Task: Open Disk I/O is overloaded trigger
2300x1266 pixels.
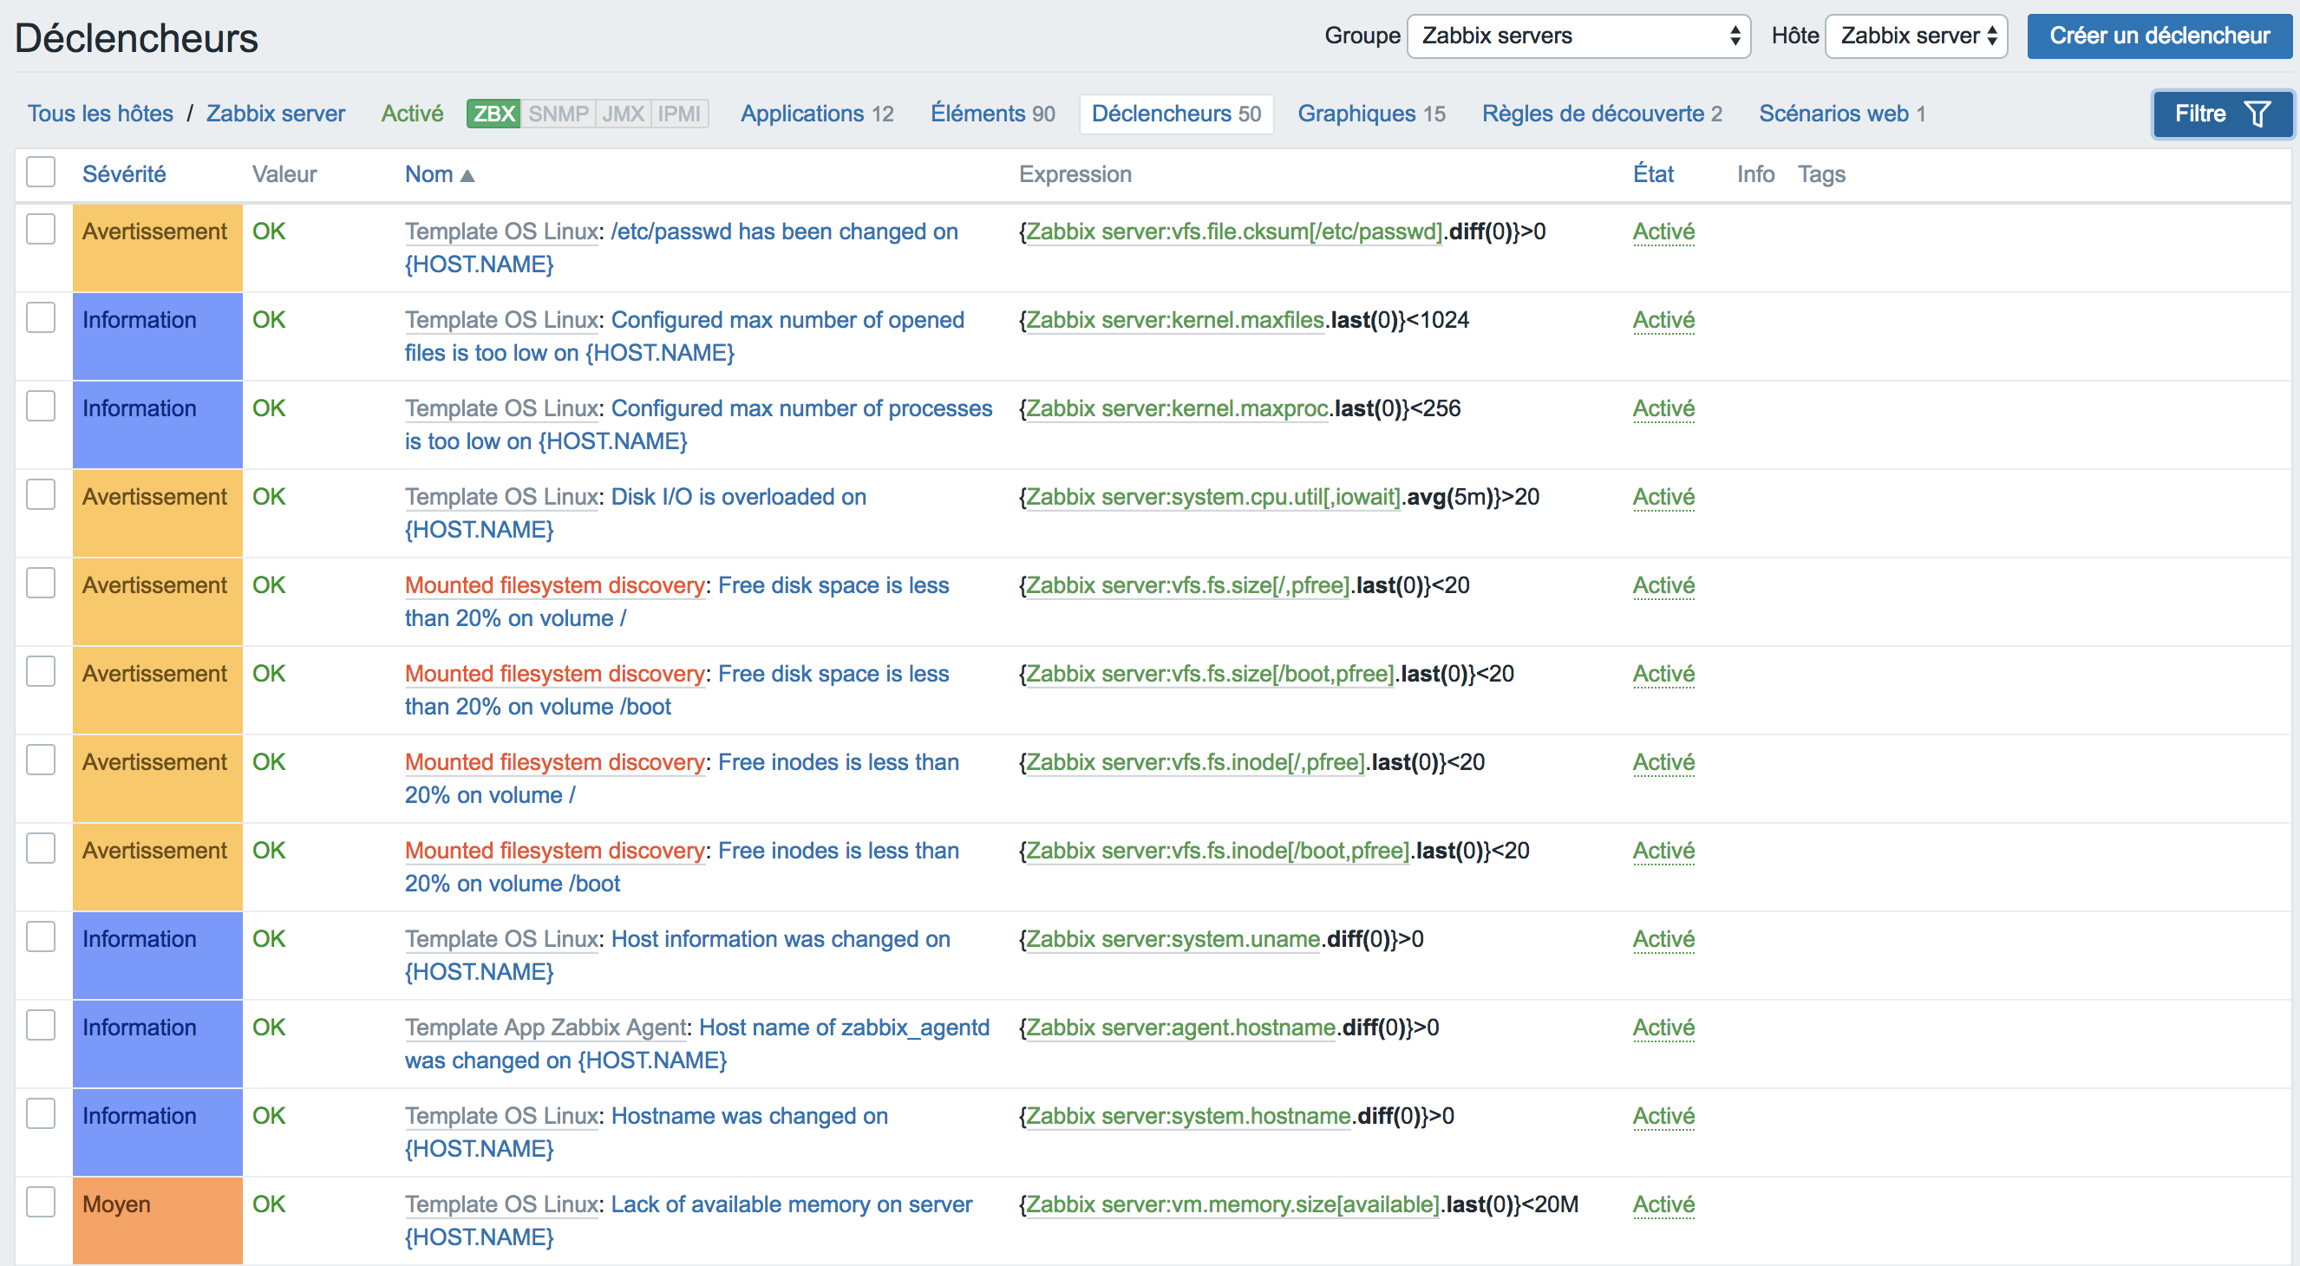Action: pyautogui.click(x=637, y=512)
